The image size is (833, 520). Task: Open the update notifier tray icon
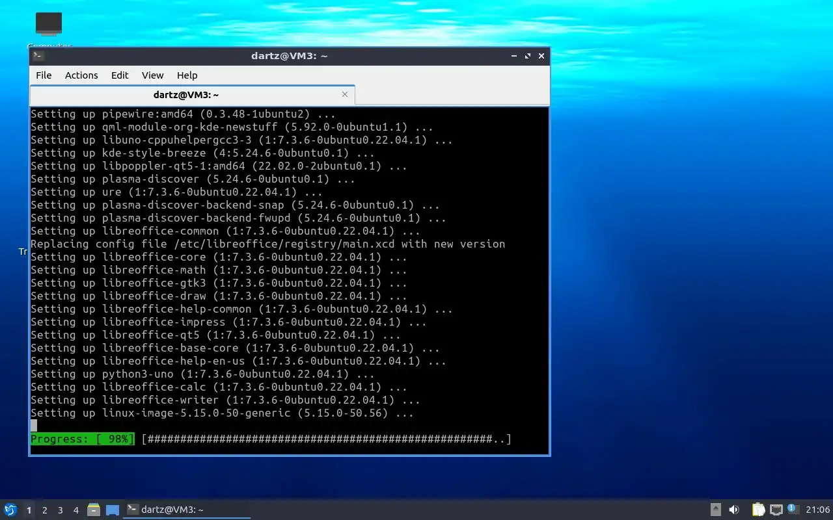click(x=792, y=509)
